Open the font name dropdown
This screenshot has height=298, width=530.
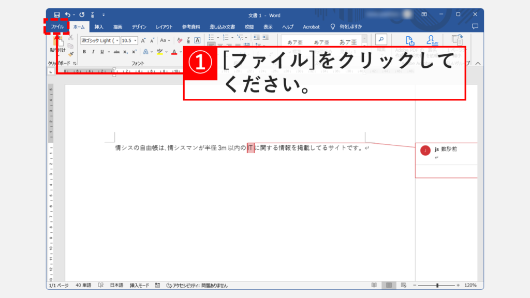pos(117,40)
